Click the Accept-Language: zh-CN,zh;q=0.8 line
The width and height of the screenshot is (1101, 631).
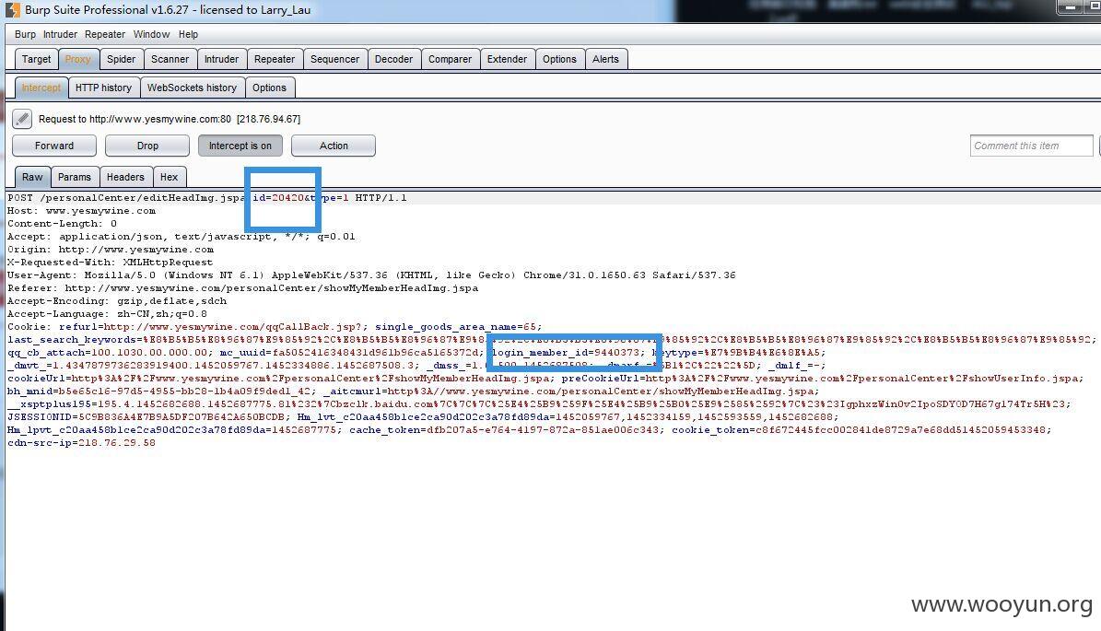[x=108, y=314]
